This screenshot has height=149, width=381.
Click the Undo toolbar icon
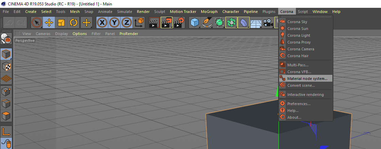click(9, 23)
